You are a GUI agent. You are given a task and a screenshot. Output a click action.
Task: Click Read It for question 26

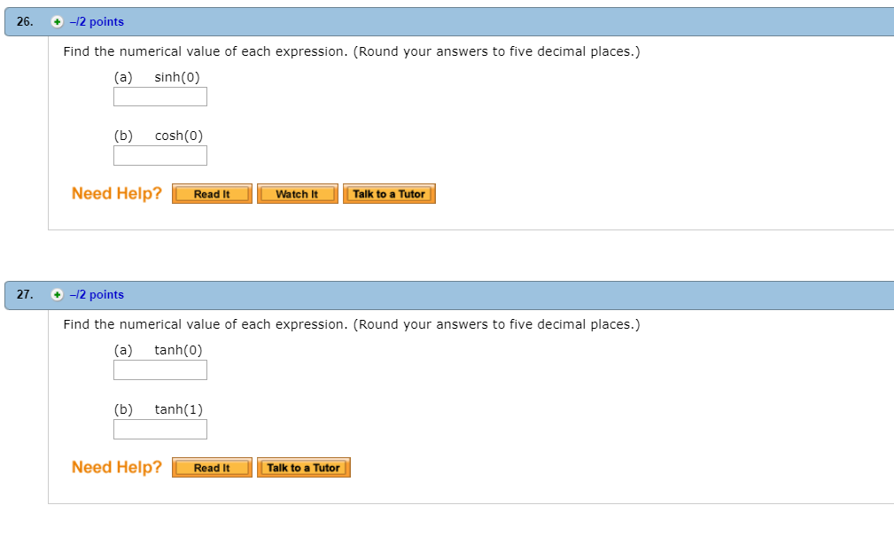point(212,193)
